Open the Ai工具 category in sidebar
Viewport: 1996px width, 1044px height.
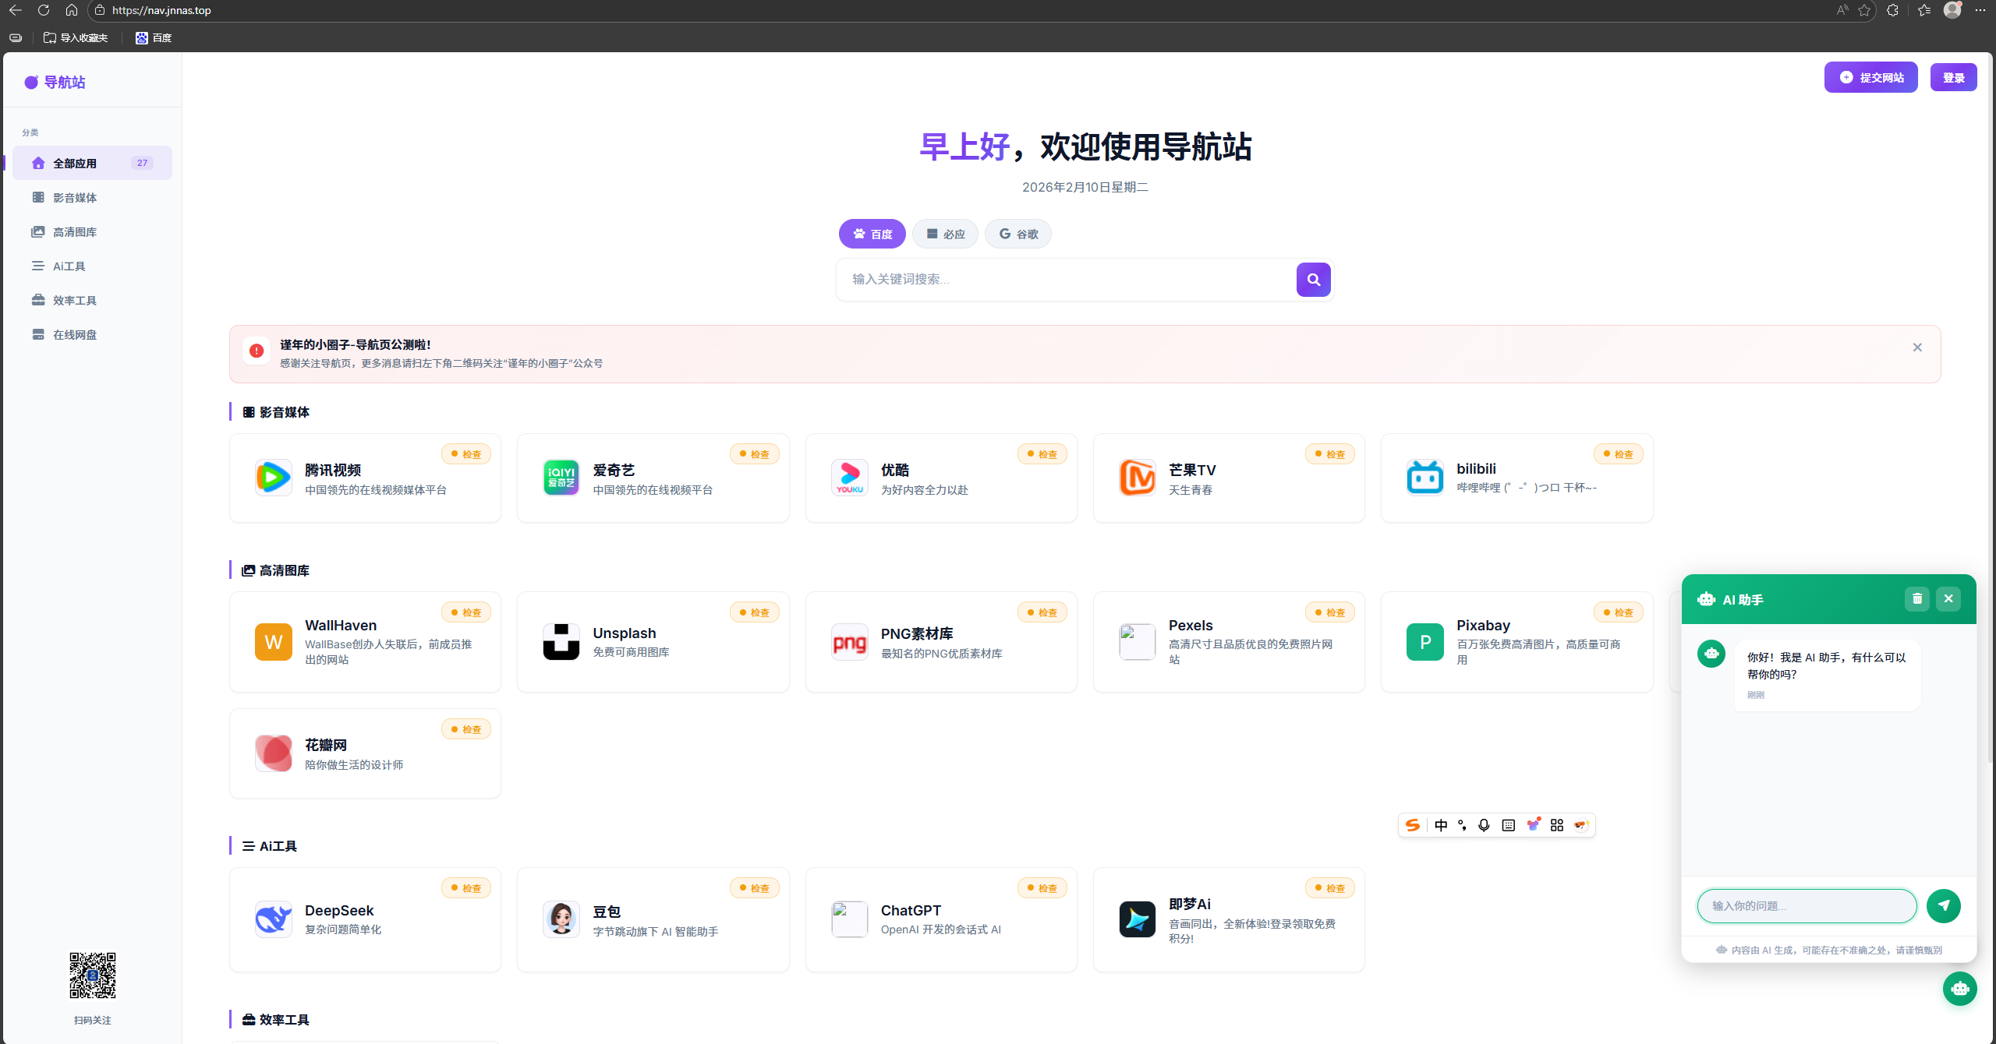[x=69, y=266]
